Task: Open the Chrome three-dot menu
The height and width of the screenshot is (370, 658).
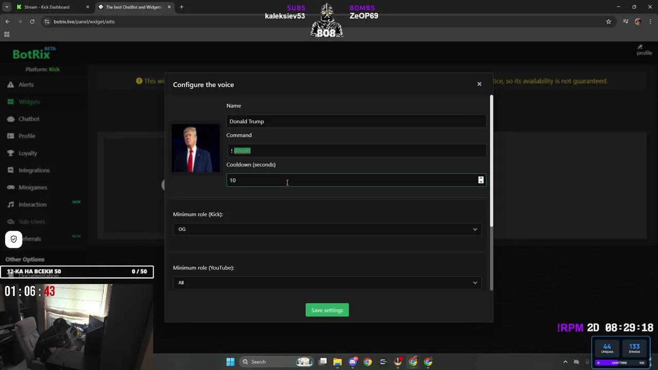Action: click(651, 22)
